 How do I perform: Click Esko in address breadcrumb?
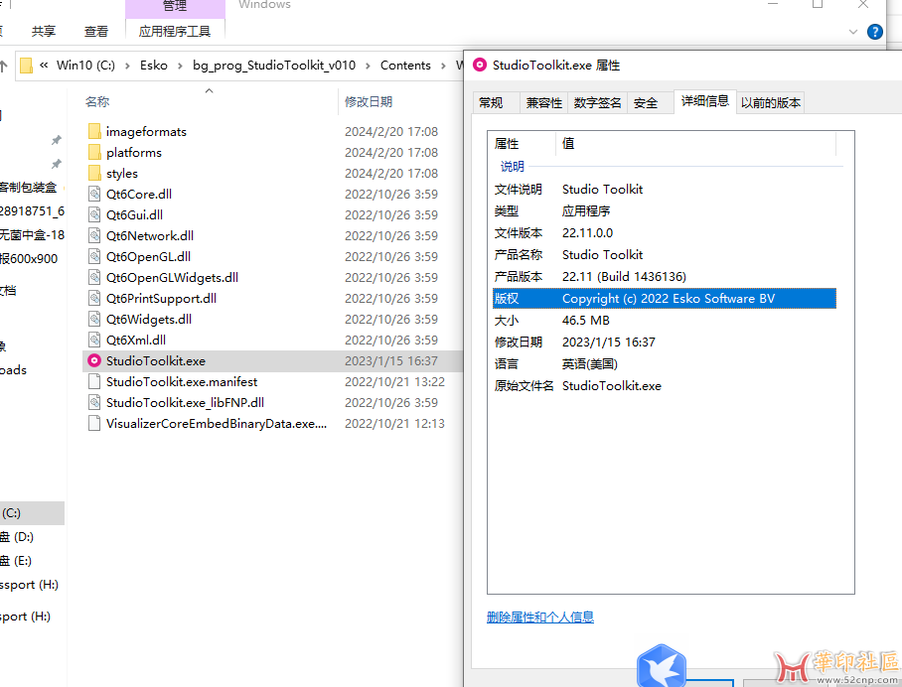click(x=154, y=66)
